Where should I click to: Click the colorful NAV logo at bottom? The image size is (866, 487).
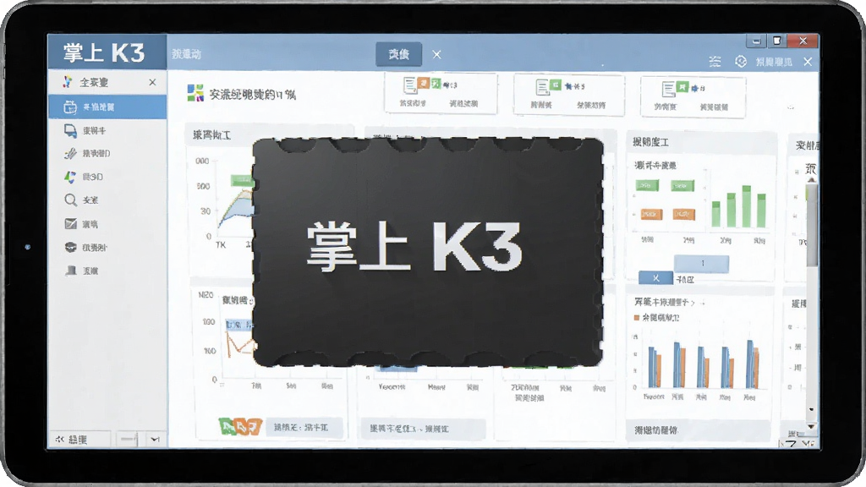pos(239,426)
